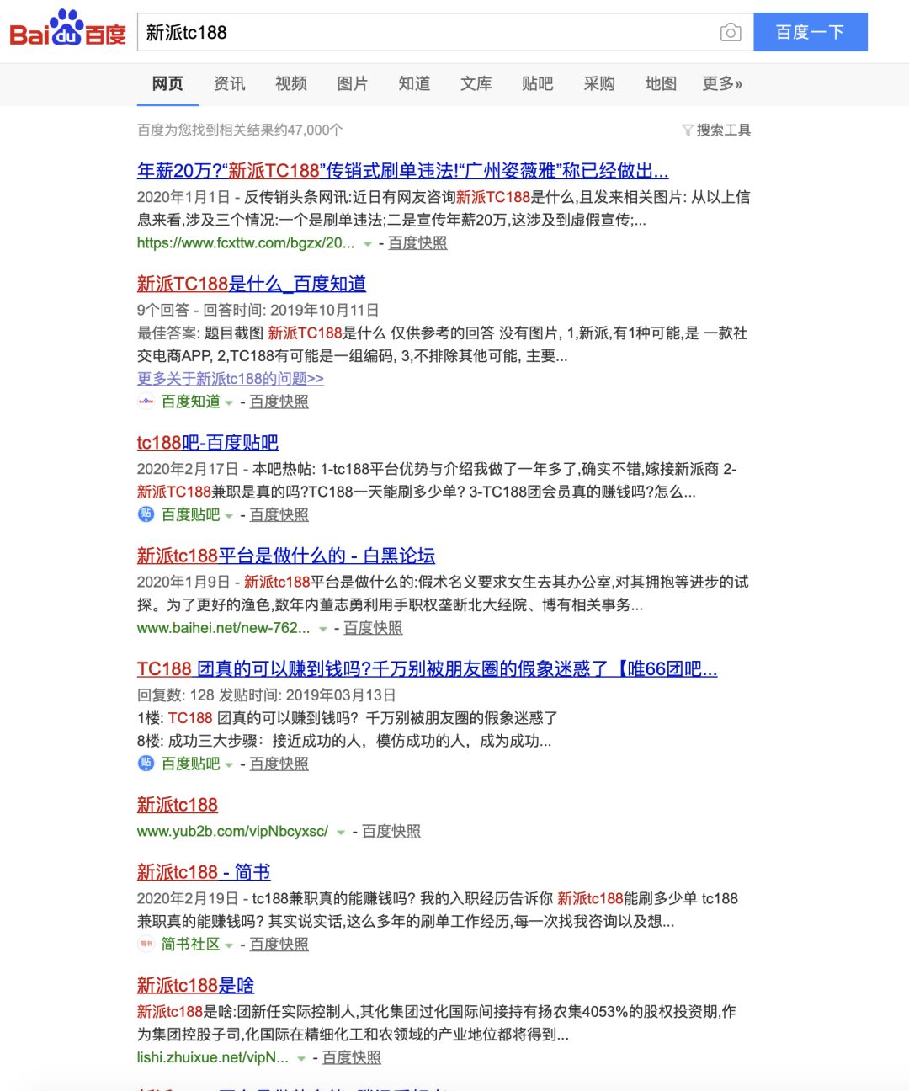Viewport: 909px width, 1091px height.
Task: Click result count text 百度为您找到相关结果约47,000个
Action: click(x=240, y=130)
